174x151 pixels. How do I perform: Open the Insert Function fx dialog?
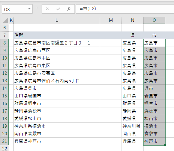tap(69, 9)
